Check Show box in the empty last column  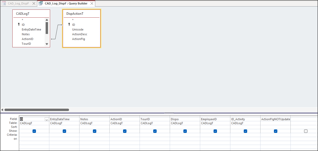point(306,131)
